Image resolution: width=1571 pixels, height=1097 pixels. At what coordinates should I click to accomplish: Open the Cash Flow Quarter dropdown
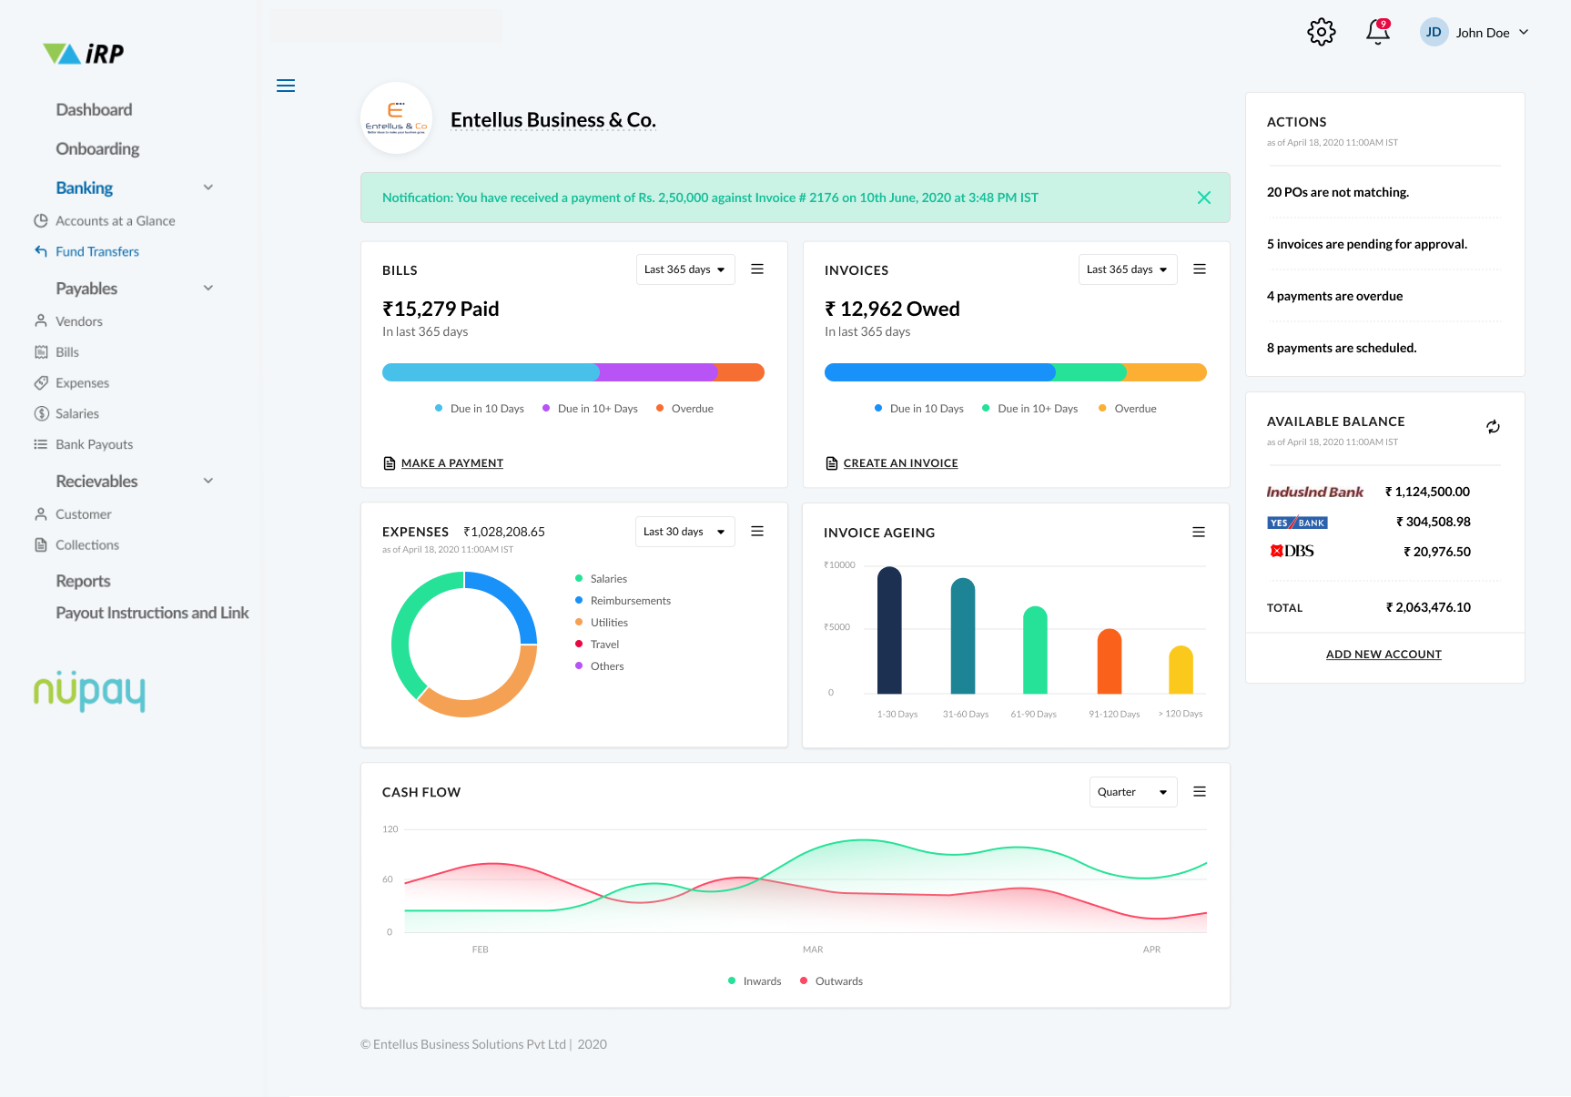tap(1132, 792)
